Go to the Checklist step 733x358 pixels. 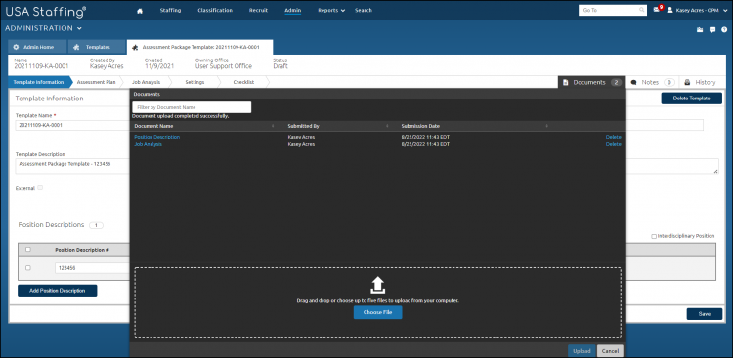pyautogui.click(x=243, y=82)
